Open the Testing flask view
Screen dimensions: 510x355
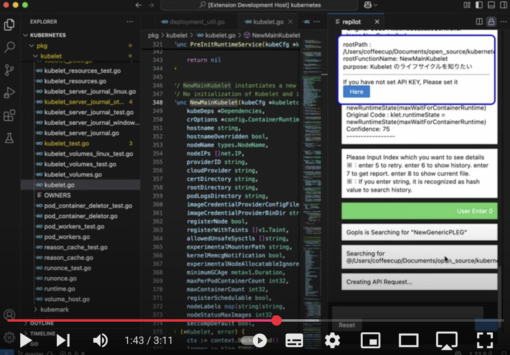[9, 138]
